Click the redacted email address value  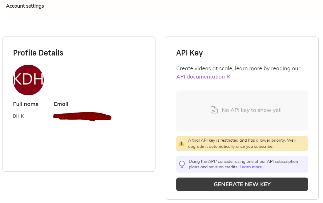point(82,117)
